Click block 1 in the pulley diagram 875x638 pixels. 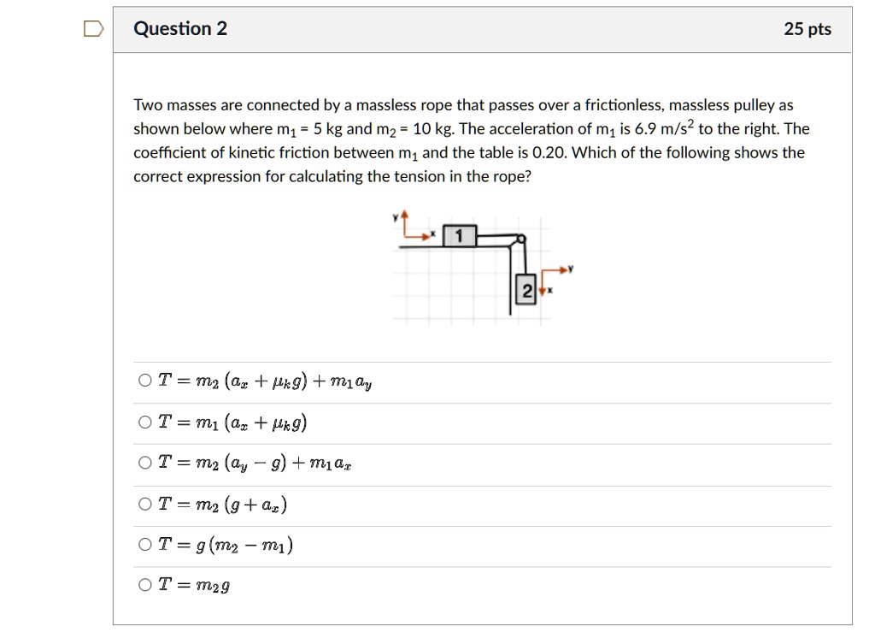[457, 234]
